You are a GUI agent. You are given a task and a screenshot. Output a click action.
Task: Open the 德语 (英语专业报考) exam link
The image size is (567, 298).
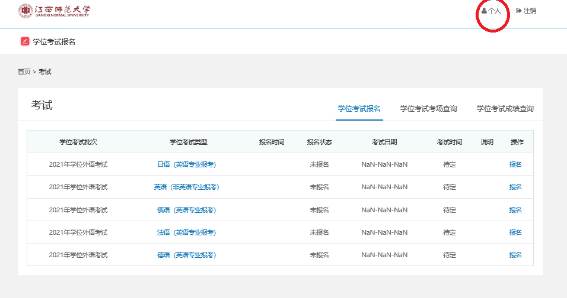(x=187, y=255)
